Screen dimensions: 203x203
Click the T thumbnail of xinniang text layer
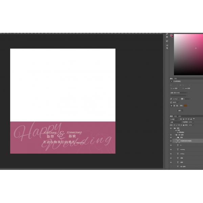pos(178,149)
